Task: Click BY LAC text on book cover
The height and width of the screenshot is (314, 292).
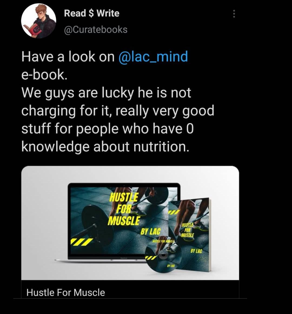Action: pyautogui.click(x=196, y=251)
